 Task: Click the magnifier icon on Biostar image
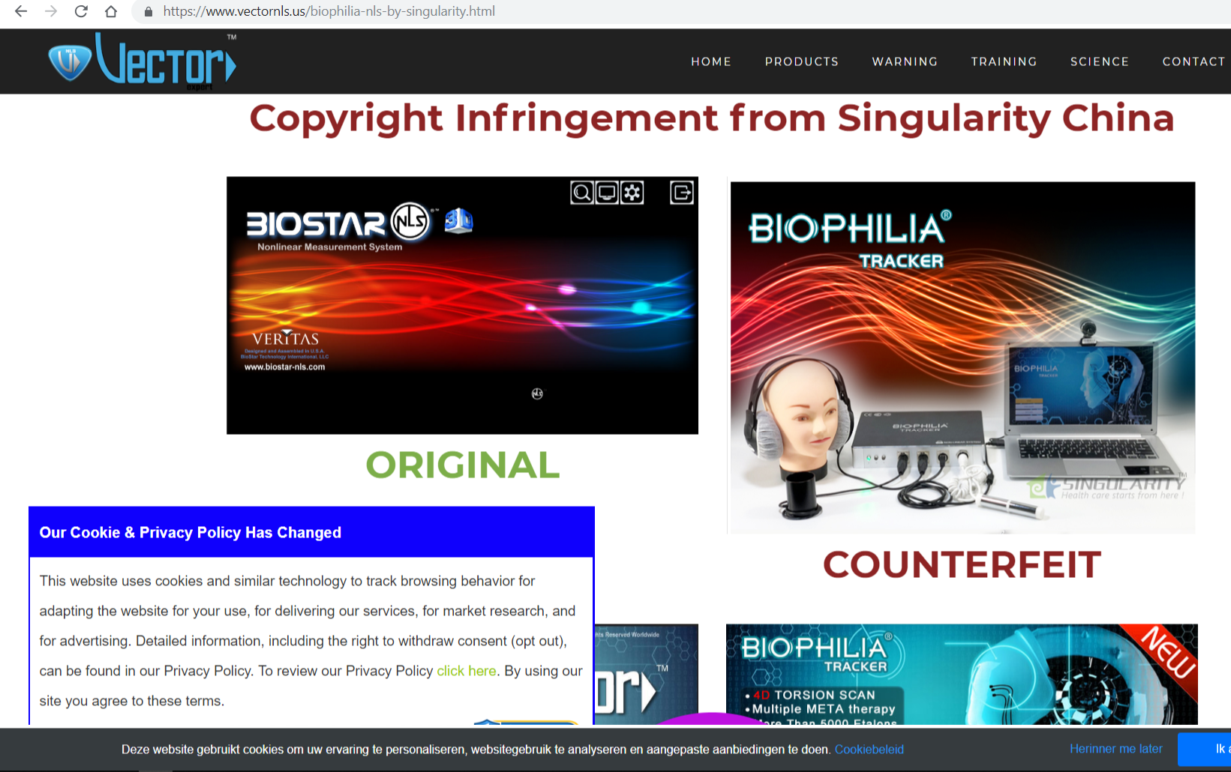pos(581,193)
